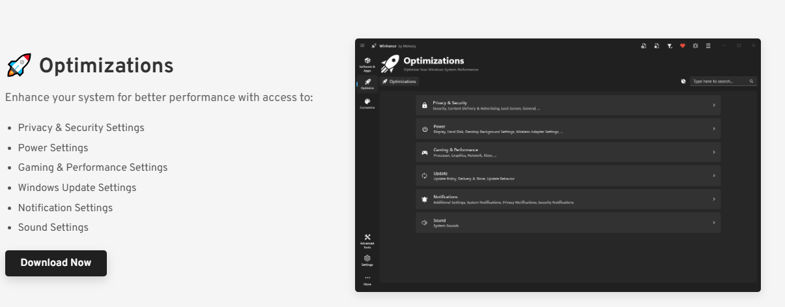The width and height of the screenshot is (785, 307).
Task: Click the red heart icon in title bar
Action: (683, 46)
